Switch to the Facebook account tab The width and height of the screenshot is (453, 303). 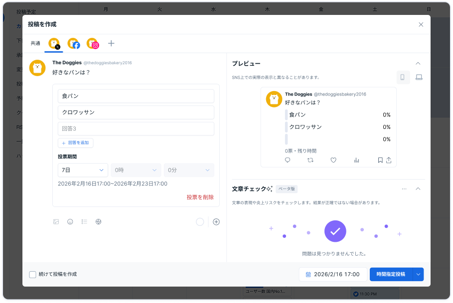(73, 44)
